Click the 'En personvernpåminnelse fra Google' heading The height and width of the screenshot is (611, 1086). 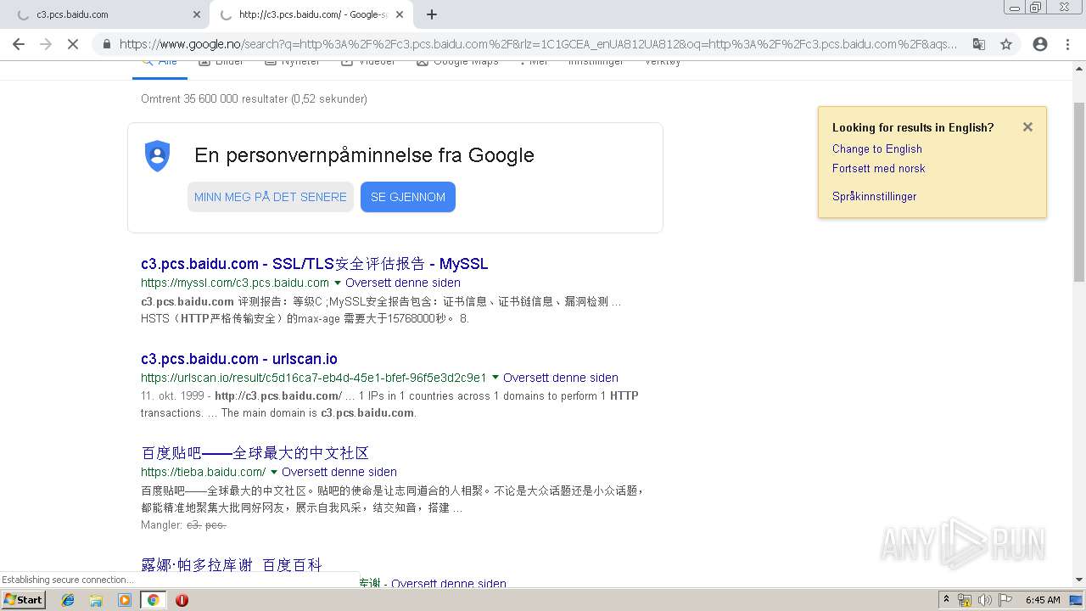click(x=365, y=155)
